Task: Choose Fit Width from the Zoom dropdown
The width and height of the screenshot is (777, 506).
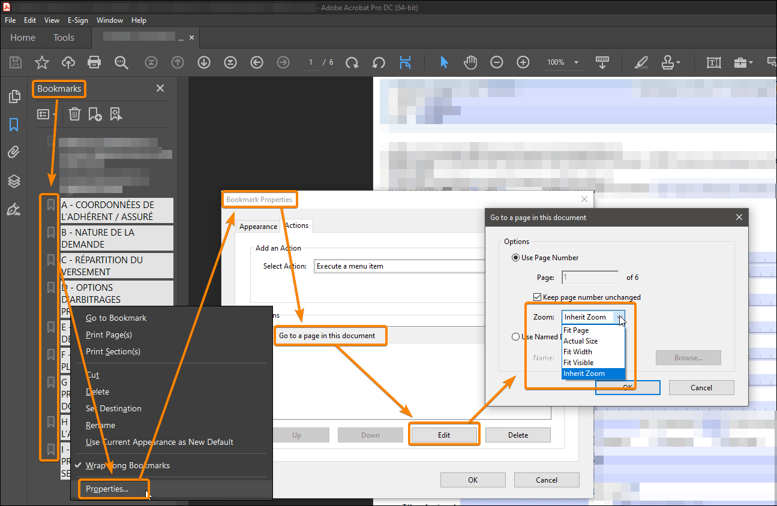Action: pos(578,351)
